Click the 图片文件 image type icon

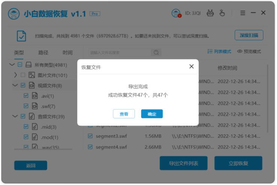tap(32, 75)
